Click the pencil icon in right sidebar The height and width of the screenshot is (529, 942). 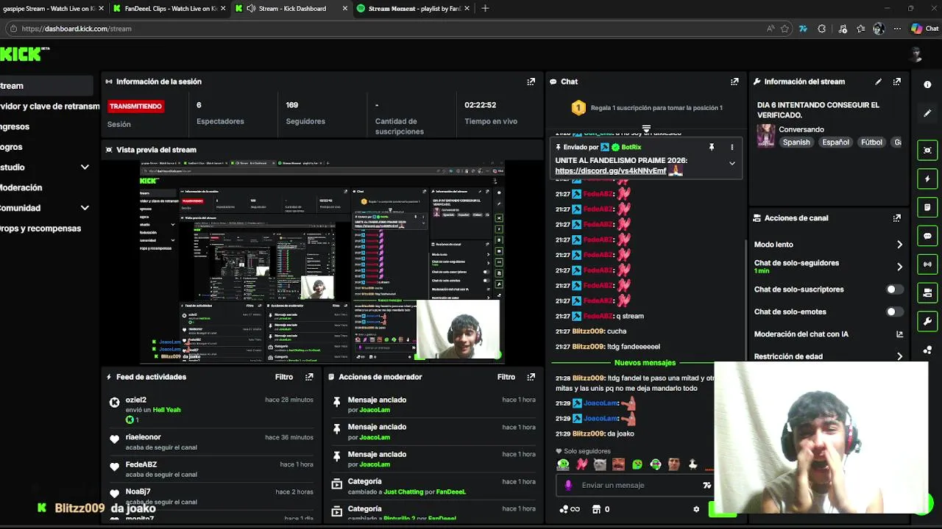(927, 113)
